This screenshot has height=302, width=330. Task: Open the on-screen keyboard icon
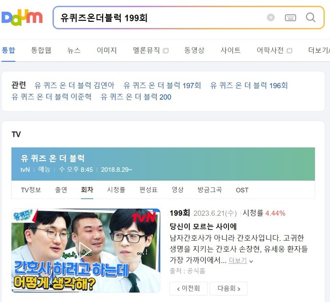pyautogui.click(x=290, y=18)
